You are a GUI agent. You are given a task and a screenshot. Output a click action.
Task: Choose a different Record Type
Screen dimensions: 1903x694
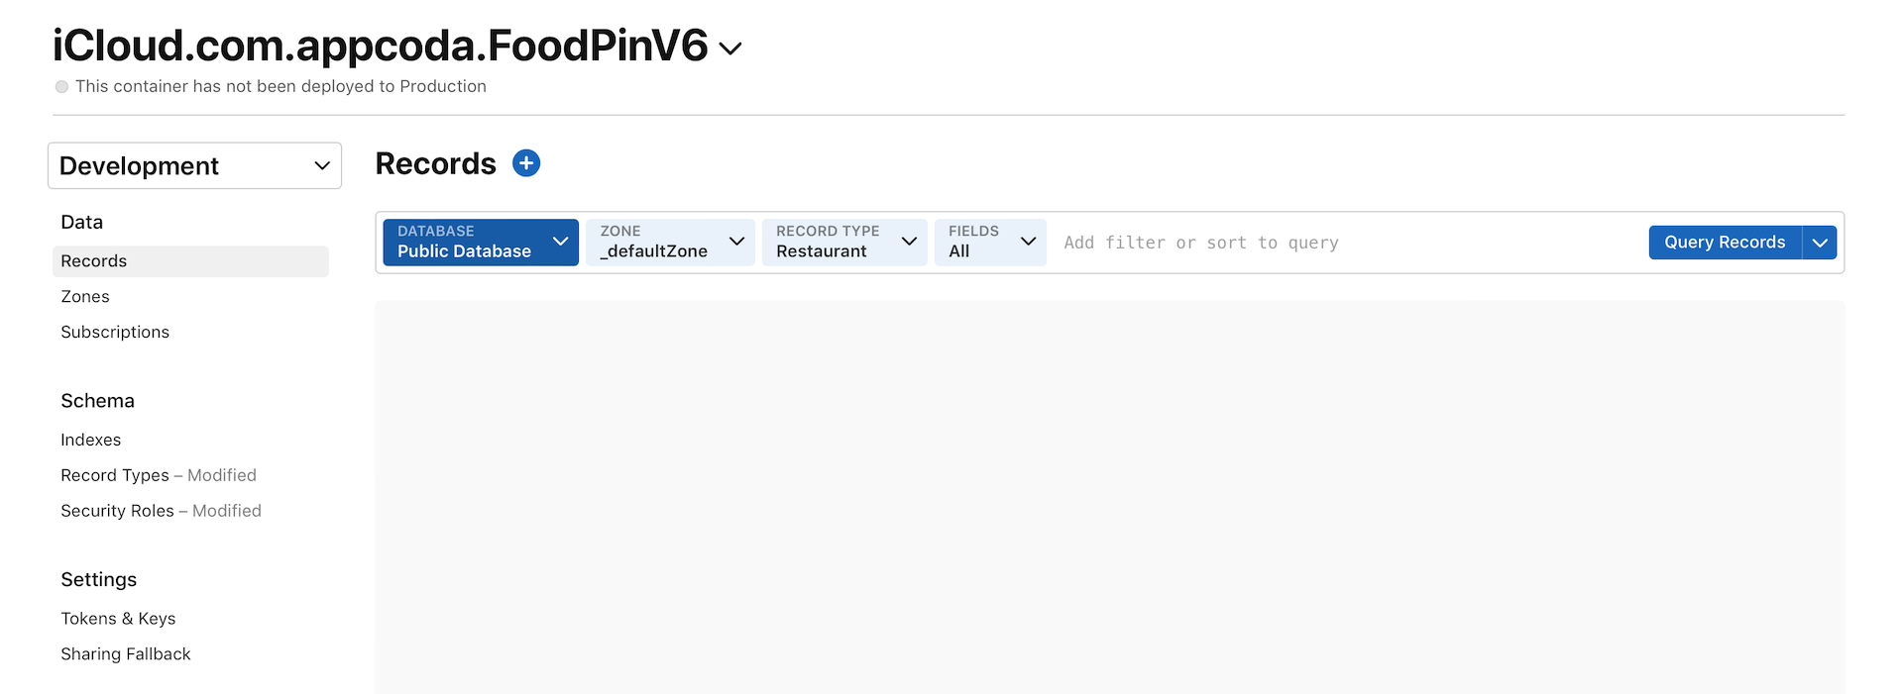(x=844, y=243)
